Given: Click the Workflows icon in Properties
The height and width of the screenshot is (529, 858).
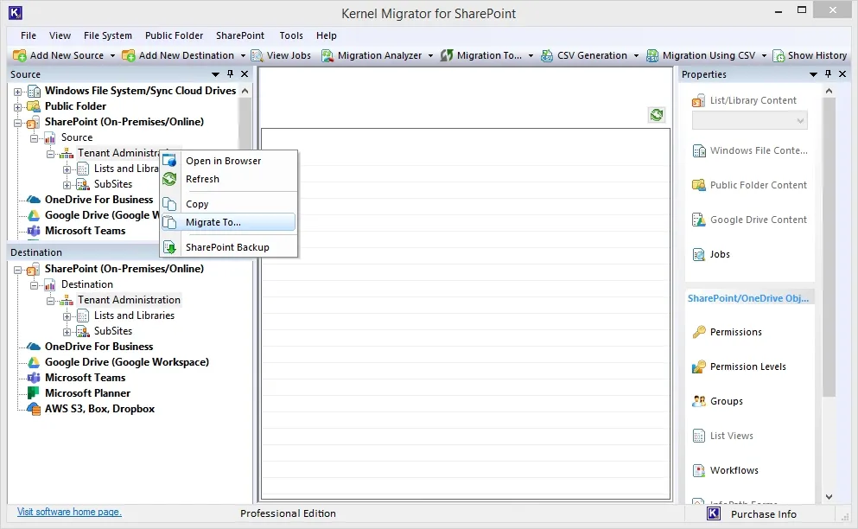Looking at the screenshot, I should pos(699,470).
